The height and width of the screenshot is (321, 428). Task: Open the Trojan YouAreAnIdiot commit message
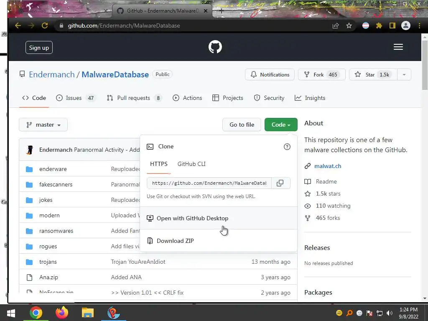pos(138,262)
